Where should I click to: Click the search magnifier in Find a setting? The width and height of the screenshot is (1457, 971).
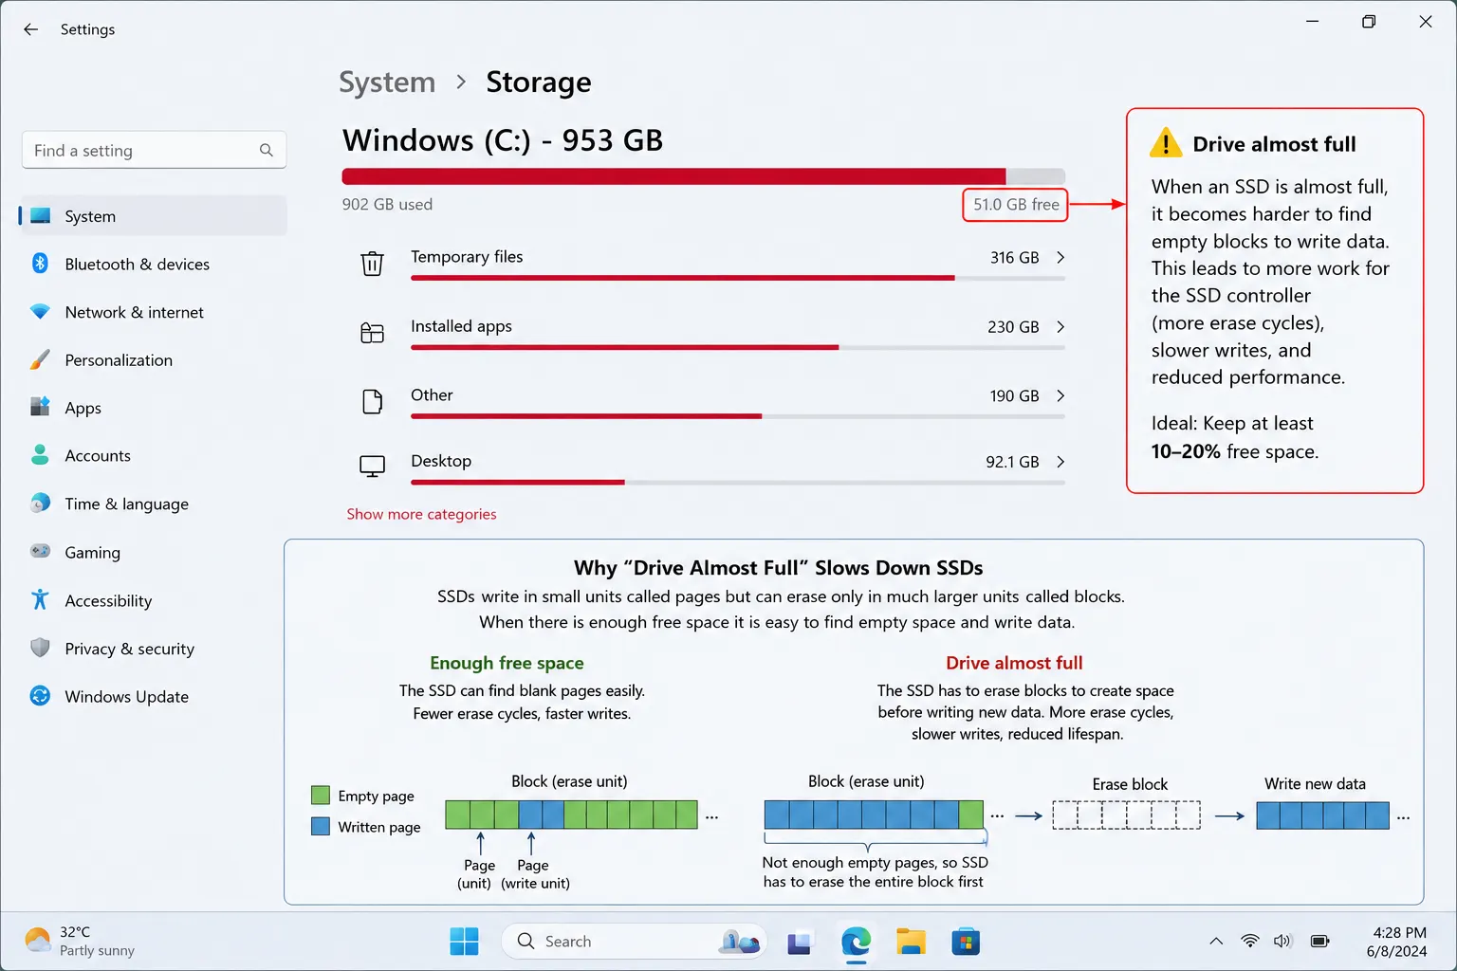click(x=267, y=150)
